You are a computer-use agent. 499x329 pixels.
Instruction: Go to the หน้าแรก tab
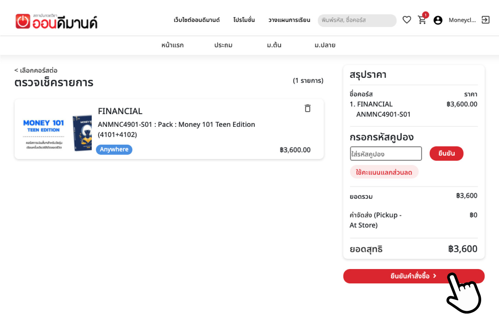173,45
